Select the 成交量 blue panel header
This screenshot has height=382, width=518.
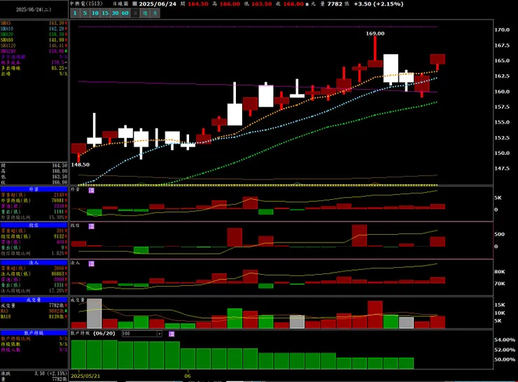[x=34, y=300]
